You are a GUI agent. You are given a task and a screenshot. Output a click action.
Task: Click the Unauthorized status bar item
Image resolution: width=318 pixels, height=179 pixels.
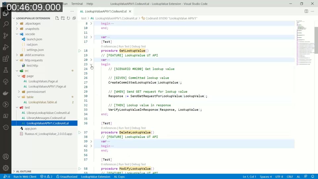pyautogui.click(x=67, y=177)
